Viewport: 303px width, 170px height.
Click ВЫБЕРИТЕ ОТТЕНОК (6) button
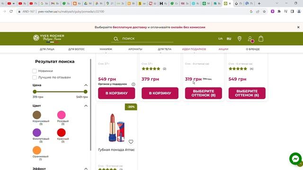(x=247, y=93)
